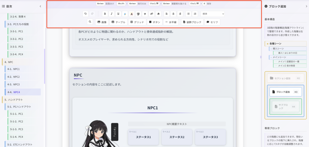The width and height of the screenshot is (309, 147).
Task: Insert a numbered list
Action: [x=195, y=14]
